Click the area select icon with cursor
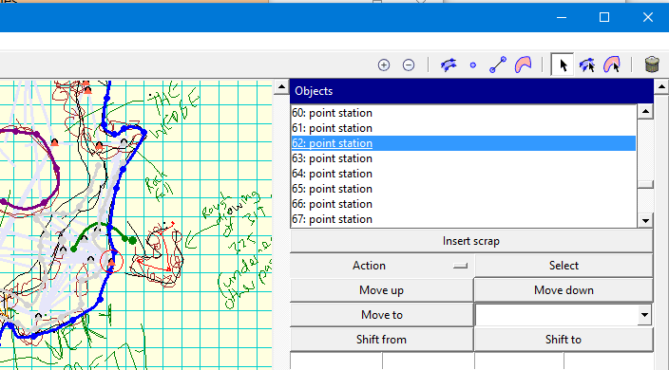669x370 pixels. pos(612,65)
